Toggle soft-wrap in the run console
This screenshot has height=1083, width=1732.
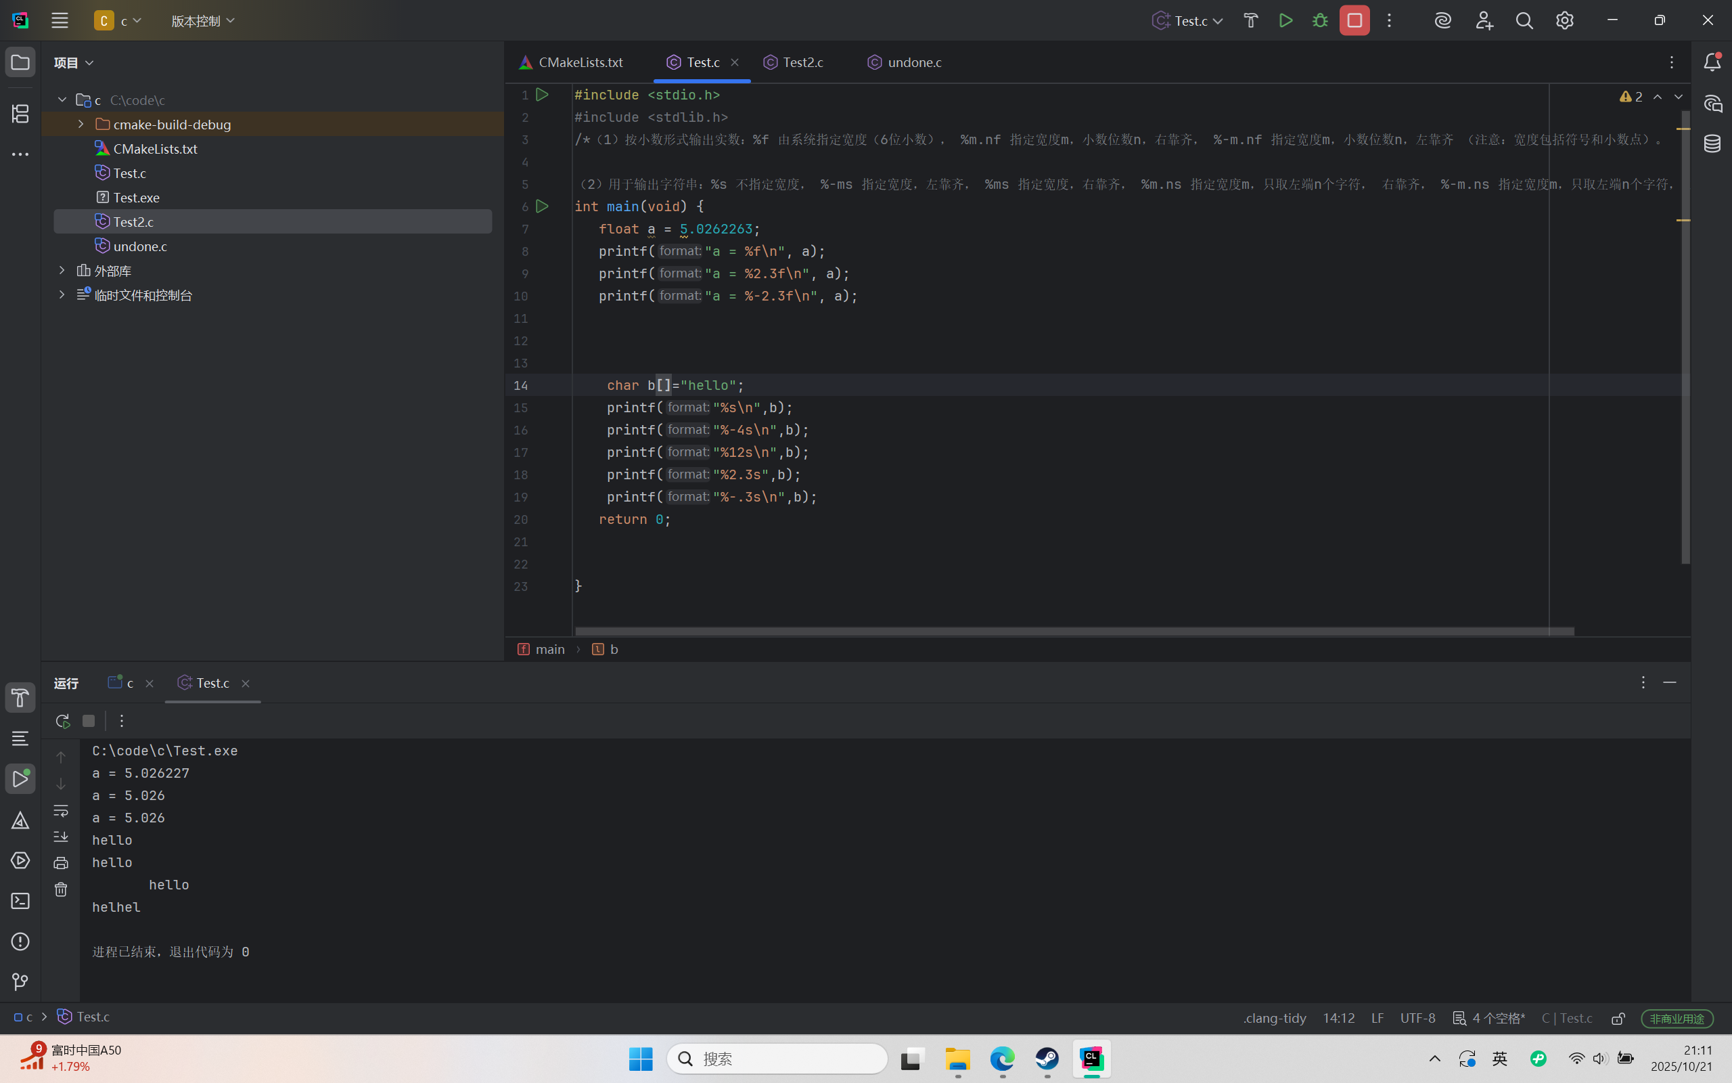pyautogui.click(x=61, y=811)
